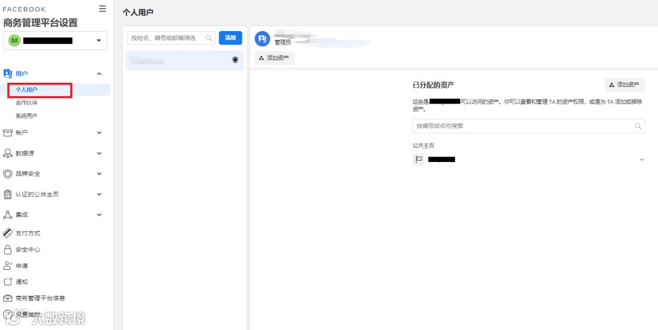Click the 认证的公共主页 clipboard icon
The image size is (658, 330).
tap(8, 194)
